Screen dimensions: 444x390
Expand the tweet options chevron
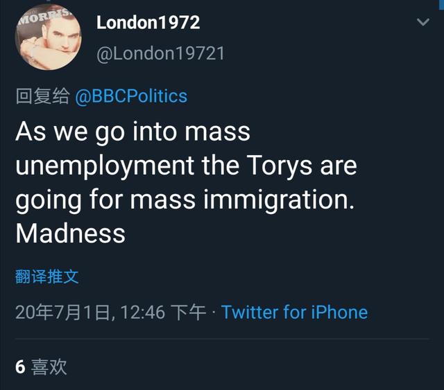[422, 23]
